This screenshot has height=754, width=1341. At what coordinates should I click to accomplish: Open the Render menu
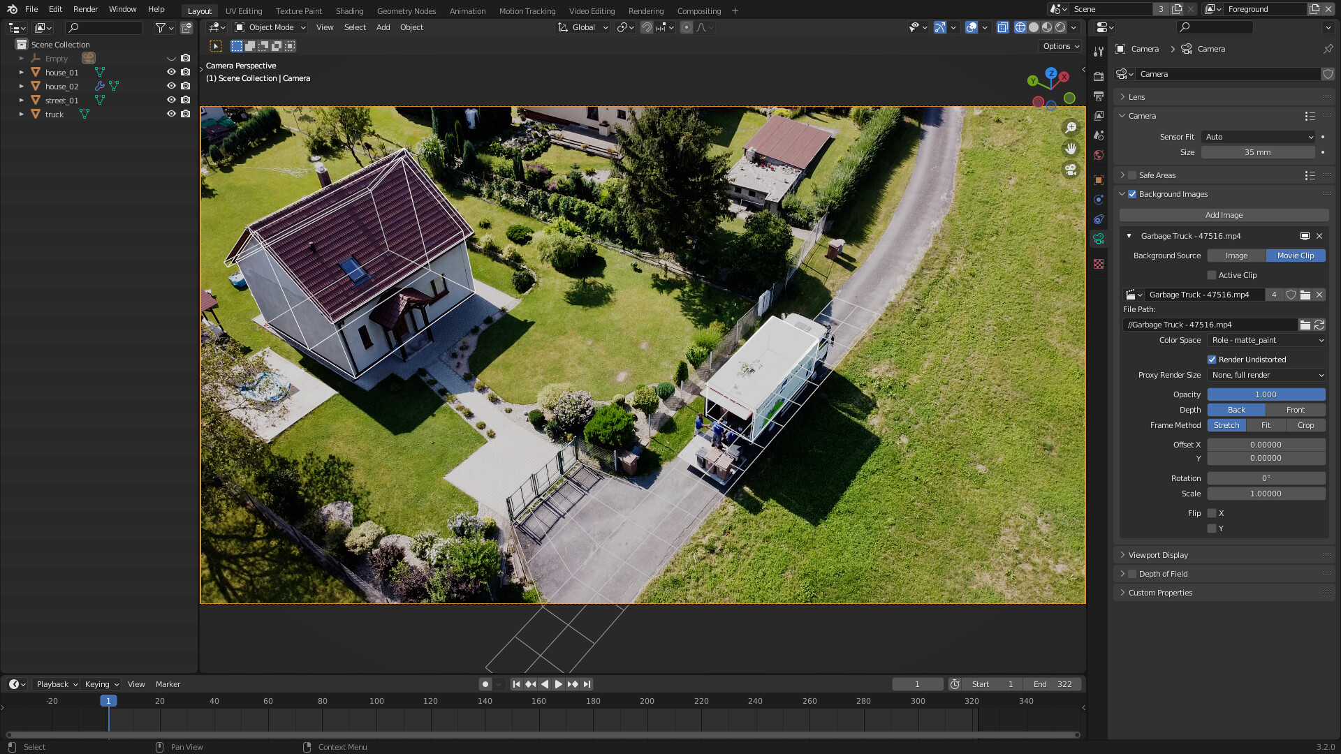coord(85,9)
